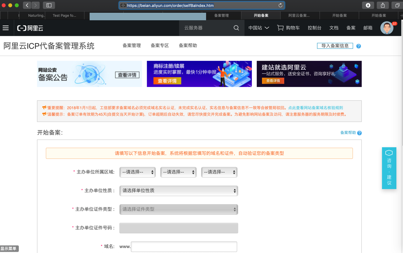Viewport: 403px width, 253px height.
Task: Open the hamburger menu beside Aliyun logo
Action: coord(6,28)
